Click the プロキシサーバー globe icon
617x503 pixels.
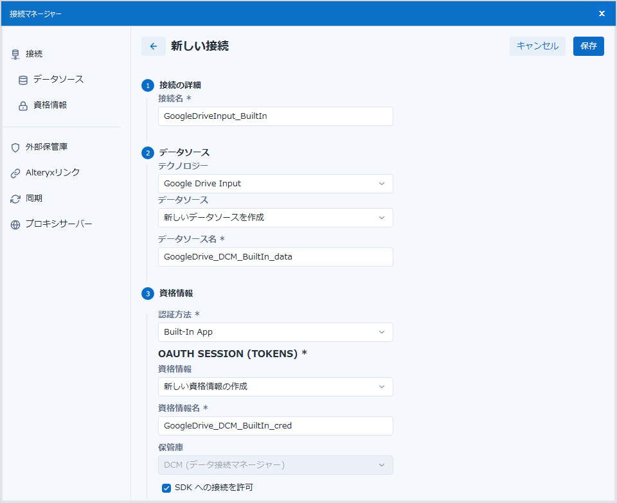15,225
